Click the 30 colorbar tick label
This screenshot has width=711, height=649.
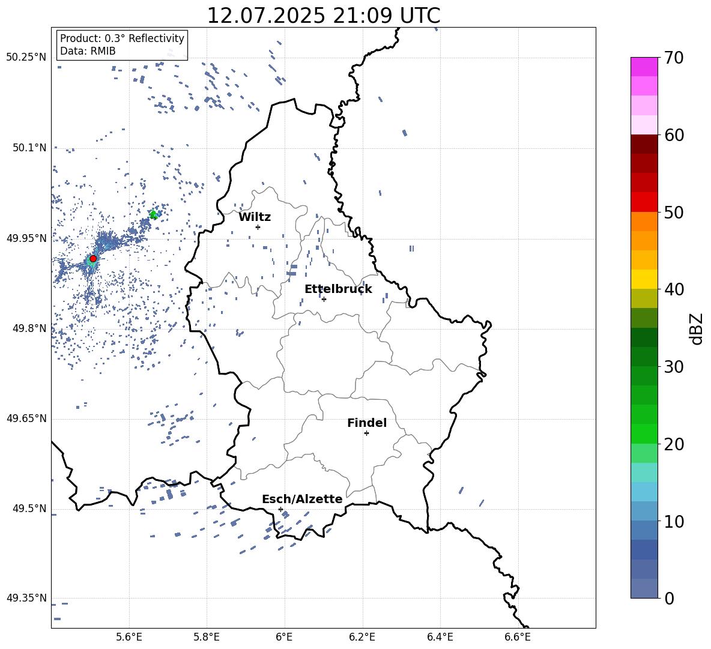(673, 367)
